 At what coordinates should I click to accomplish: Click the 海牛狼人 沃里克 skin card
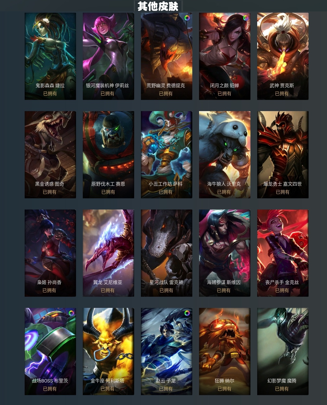225,155
